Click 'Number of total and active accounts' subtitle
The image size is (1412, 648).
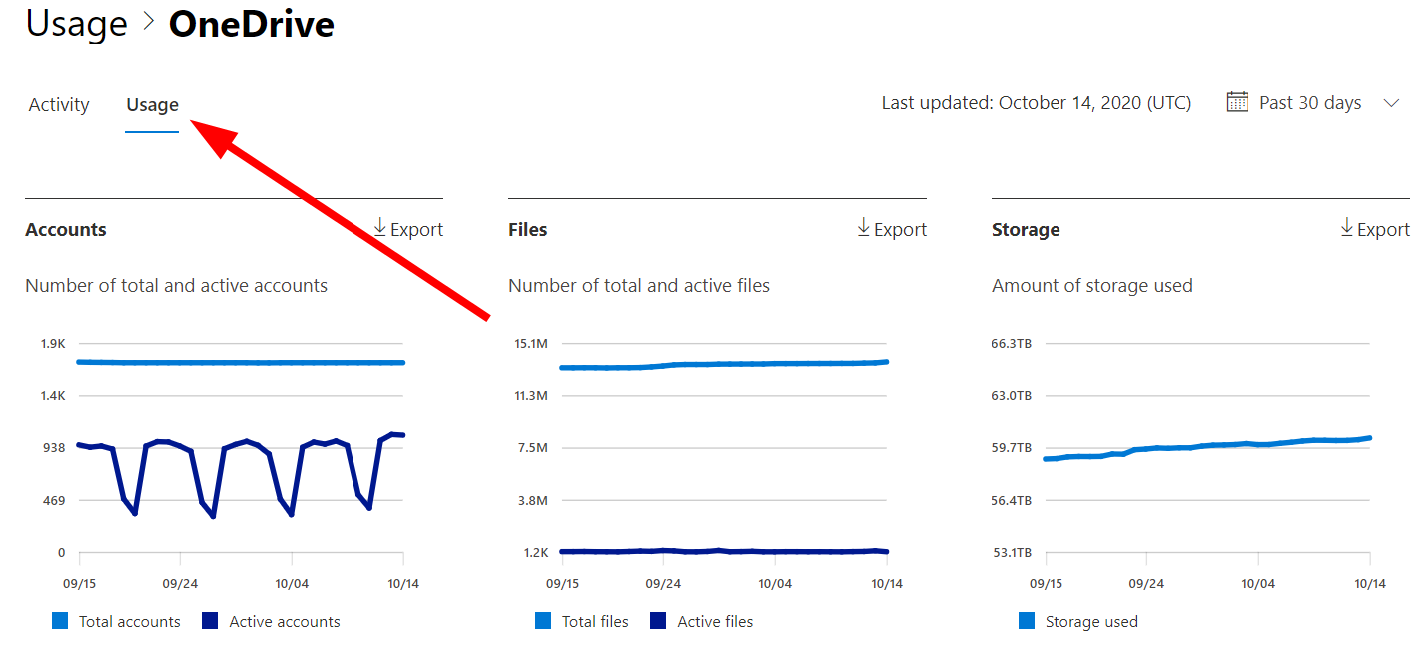click(177, 286)
